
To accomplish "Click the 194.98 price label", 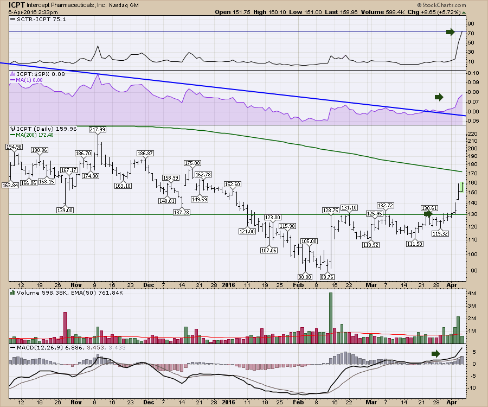I will click(x=14, y=147).
